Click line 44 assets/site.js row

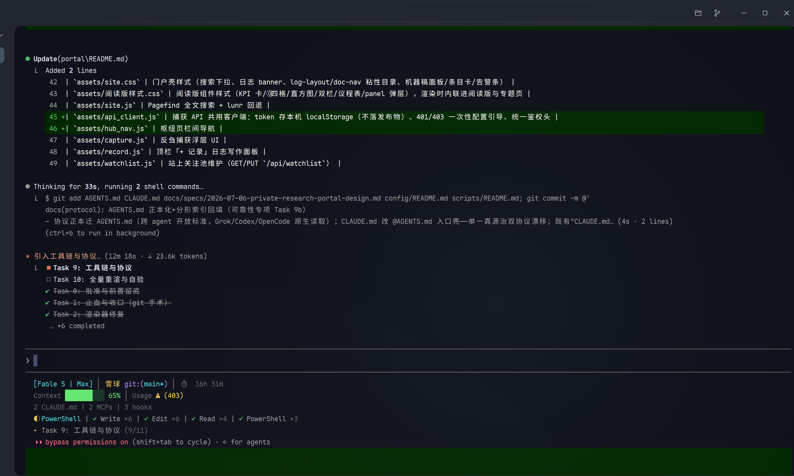pyautogui.click(x=160, y=105)
